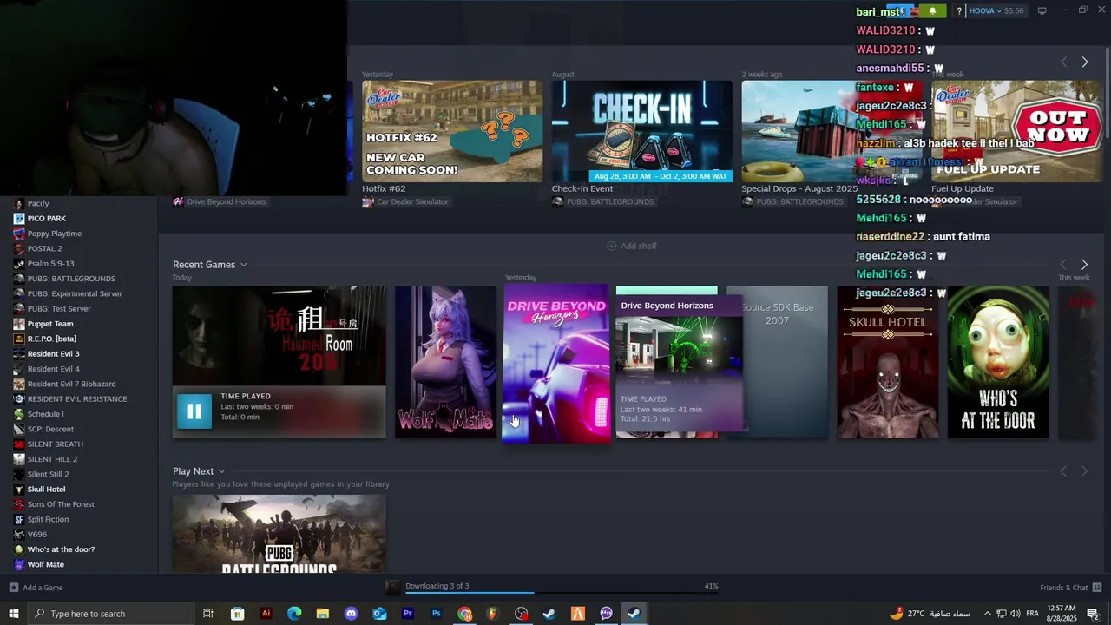
Task: Select PUBG: Experimental Server
Action: tap(75, 293)
